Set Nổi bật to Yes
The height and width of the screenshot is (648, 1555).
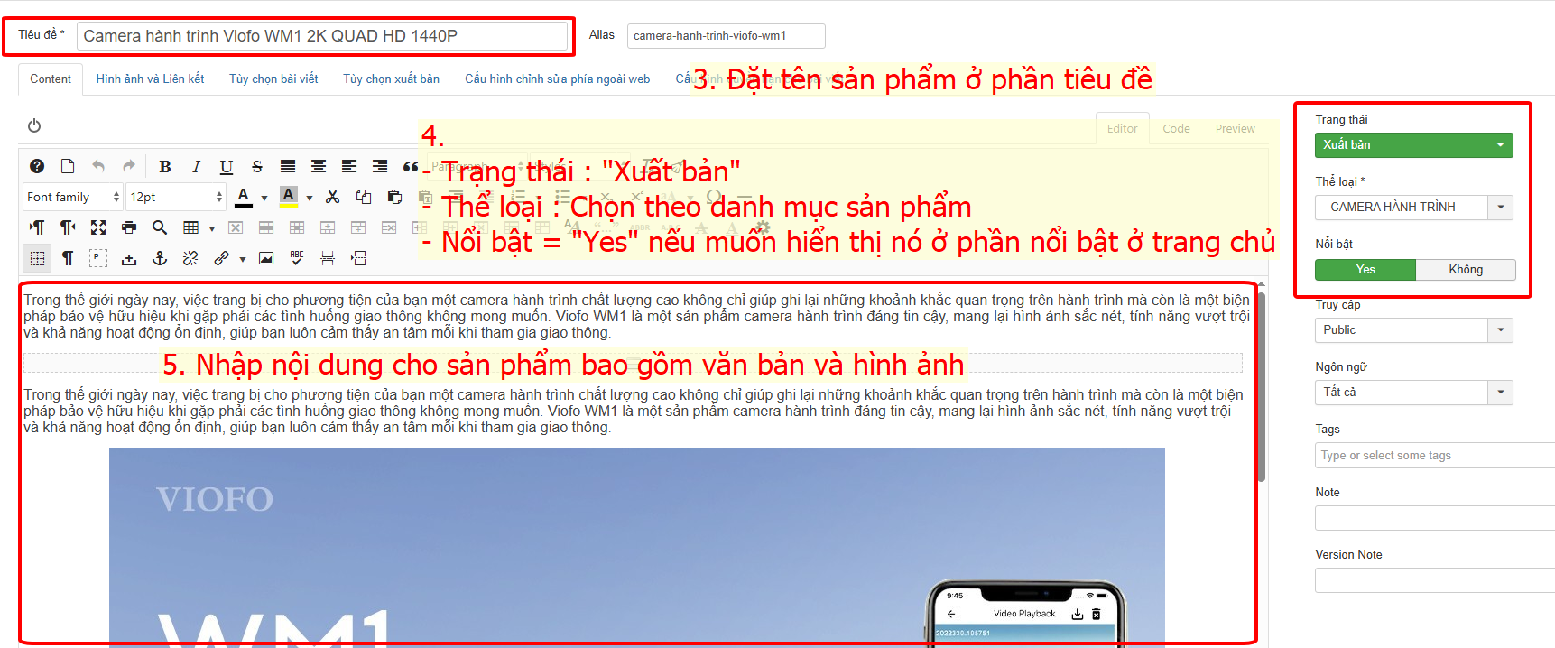click(1365, 270)
